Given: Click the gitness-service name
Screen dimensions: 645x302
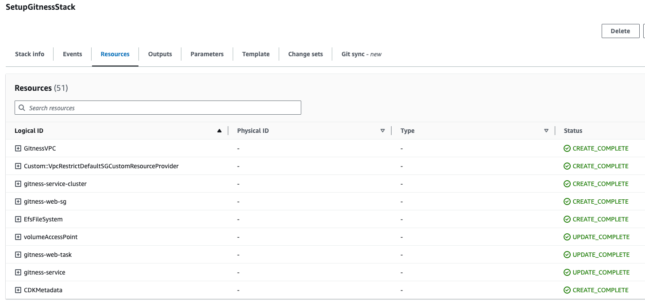Looking at the screenshot, I should point(45,272).
